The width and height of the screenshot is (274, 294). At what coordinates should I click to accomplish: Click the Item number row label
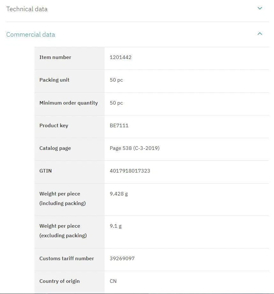(55, 57)
